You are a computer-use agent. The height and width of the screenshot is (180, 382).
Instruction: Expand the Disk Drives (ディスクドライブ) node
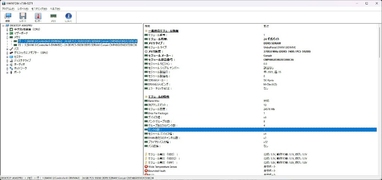(7, 61)
